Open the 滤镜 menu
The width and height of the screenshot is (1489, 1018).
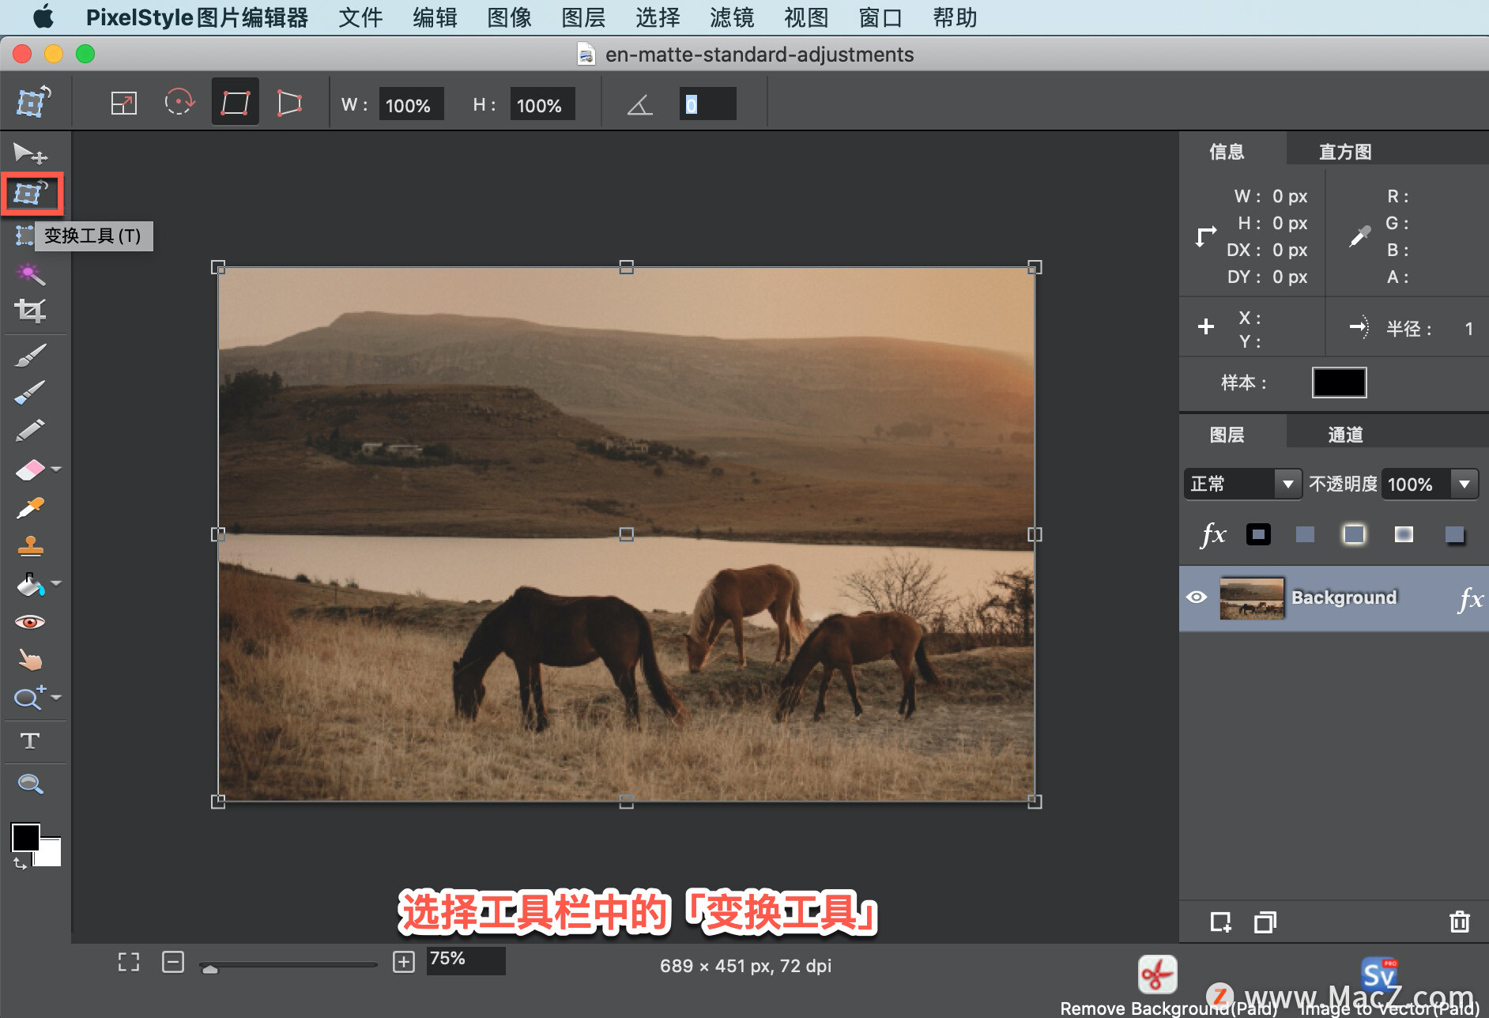coord(733,17)
